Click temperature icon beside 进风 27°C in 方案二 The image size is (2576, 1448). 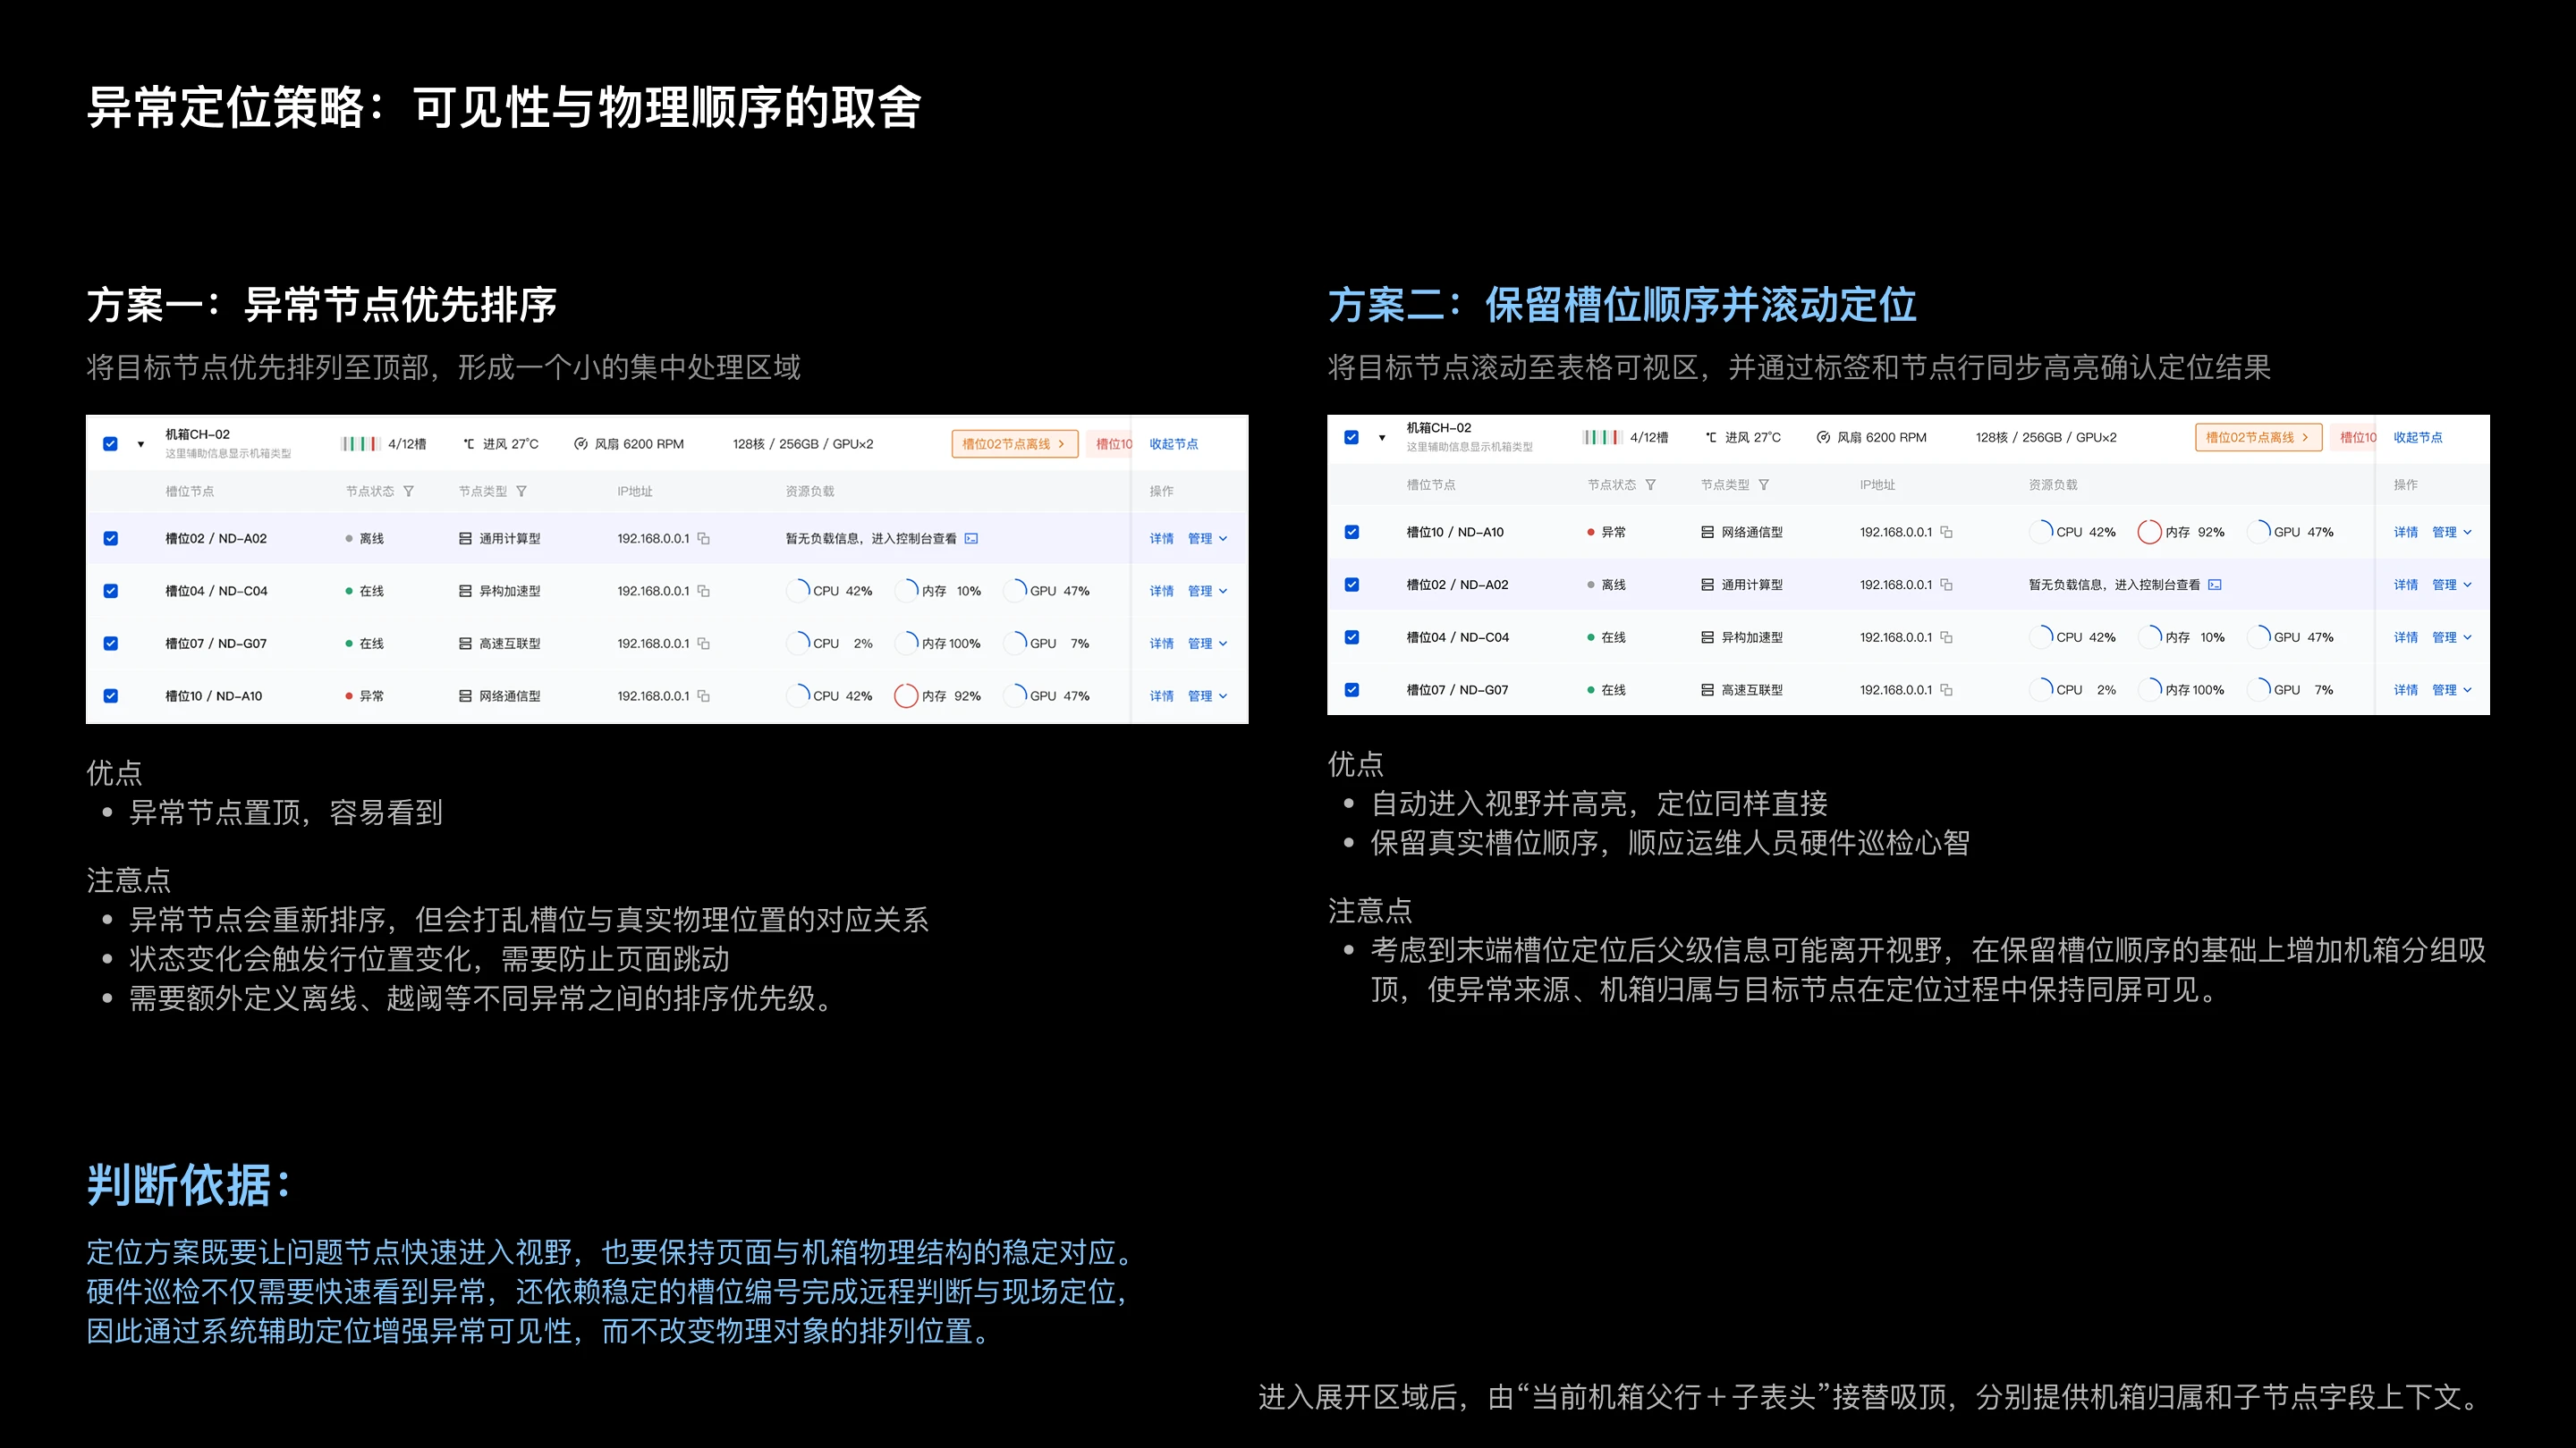pos(1711,438)
